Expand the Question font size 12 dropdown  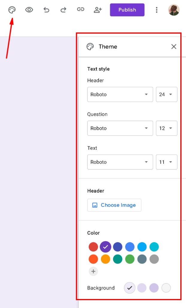(x=167, y=128)
